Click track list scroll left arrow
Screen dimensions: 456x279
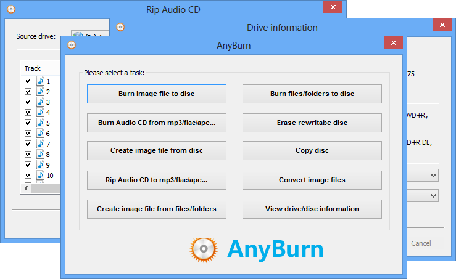26,188
